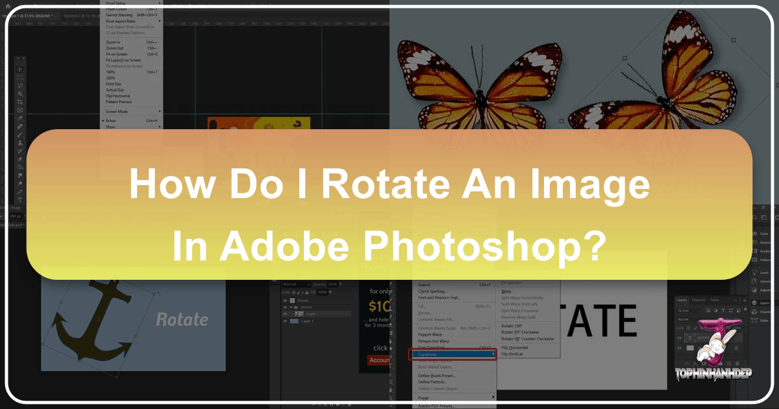Screen dimensions: 779x409
Task: Click the Opacity 100% field
Action: 332,285
